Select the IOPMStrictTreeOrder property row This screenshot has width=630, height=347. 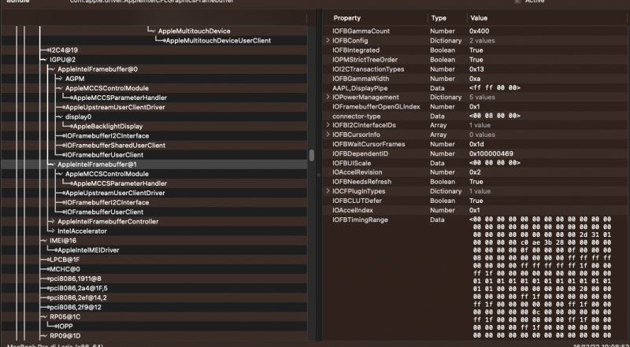[476, 60]
